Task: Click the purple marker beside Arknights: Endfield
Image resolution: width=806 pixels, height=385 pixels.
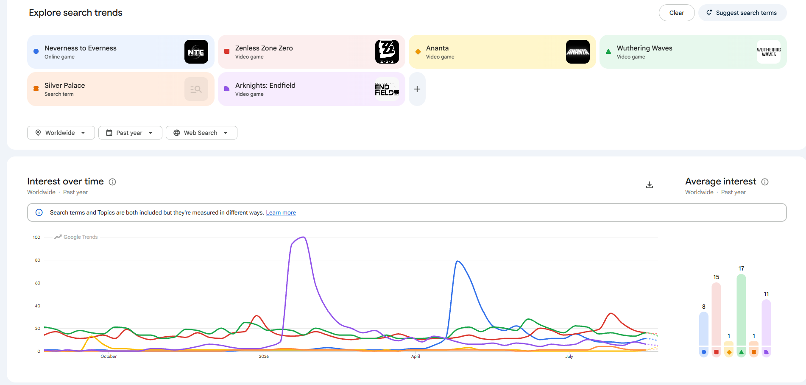Action: (227, 89)
